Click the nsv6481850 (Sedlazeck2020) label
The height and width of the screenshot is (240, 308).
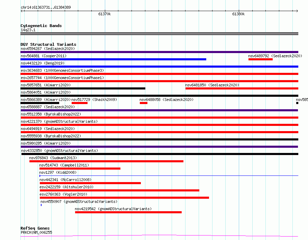pyautogui.click(x=212, y=85)
